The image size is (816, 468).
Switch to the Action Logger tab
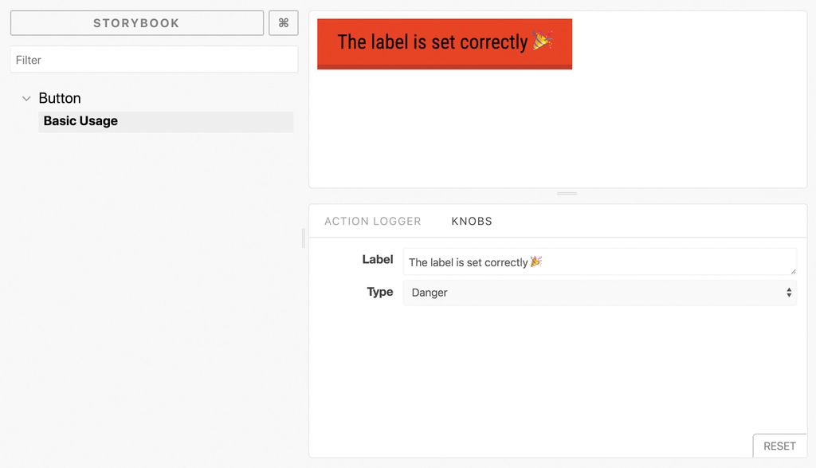point(373,221)
